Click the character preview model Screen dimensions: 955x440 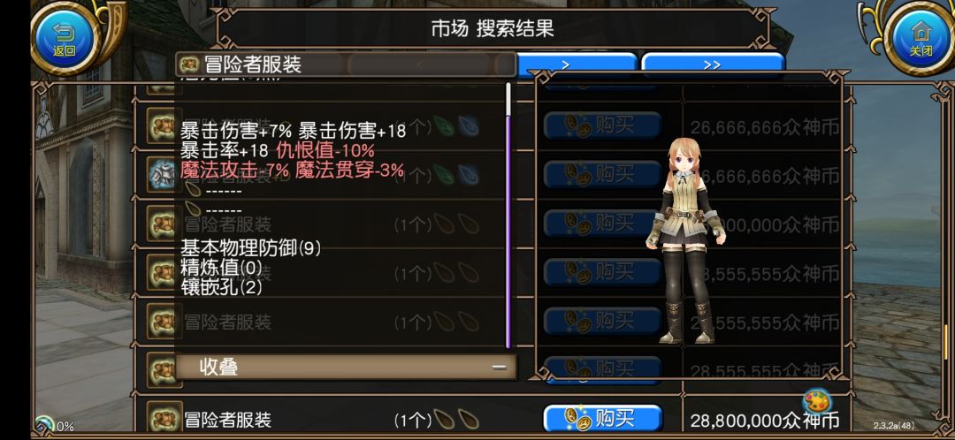pos(688,241)
